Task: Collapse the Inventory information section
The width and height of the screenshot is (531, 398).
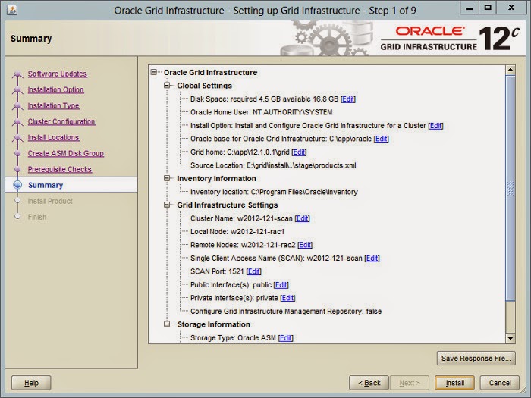Action: pyautogui.click(x=167, y=178)
